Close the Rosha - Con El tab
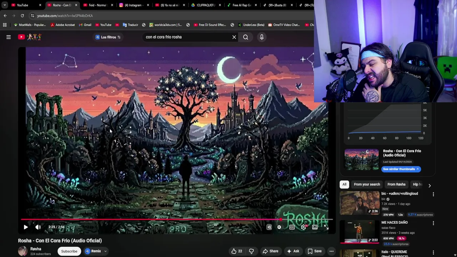The width and height of the screenshot is (457, 257). pyautogui.click(x=76, y=5)
